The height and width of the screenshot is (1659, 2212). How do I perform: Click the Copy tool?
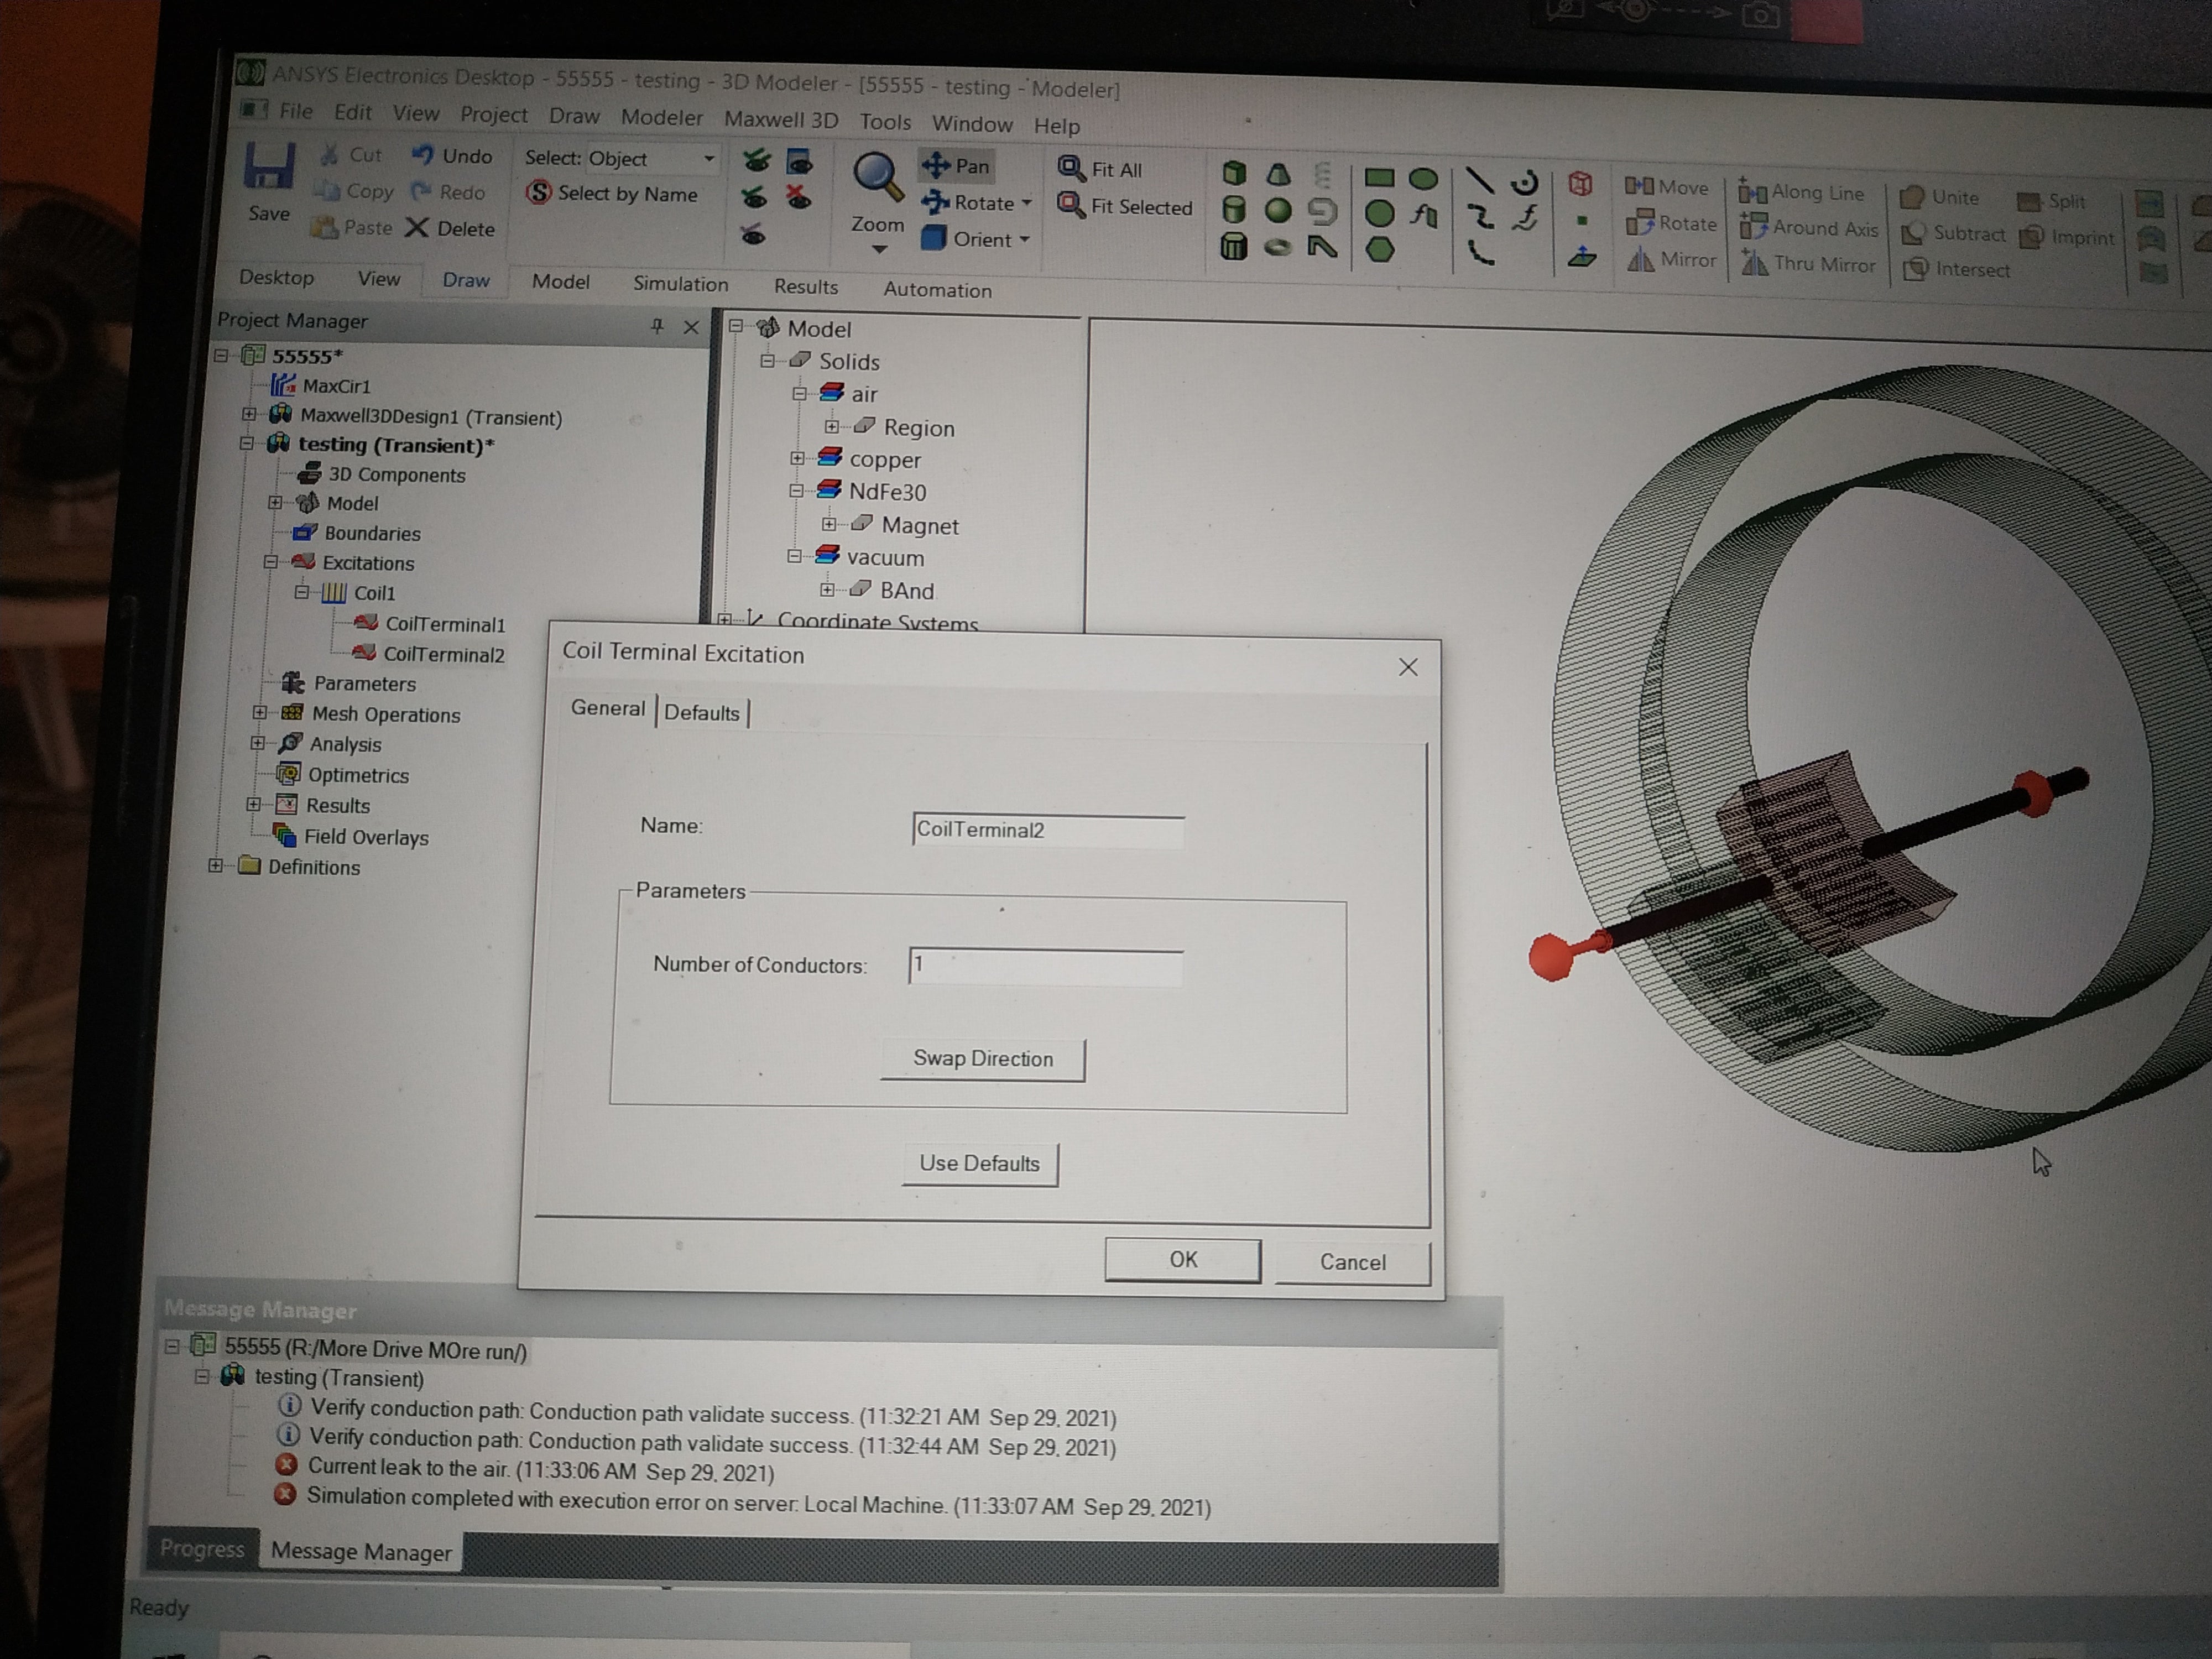coord(354,191)
